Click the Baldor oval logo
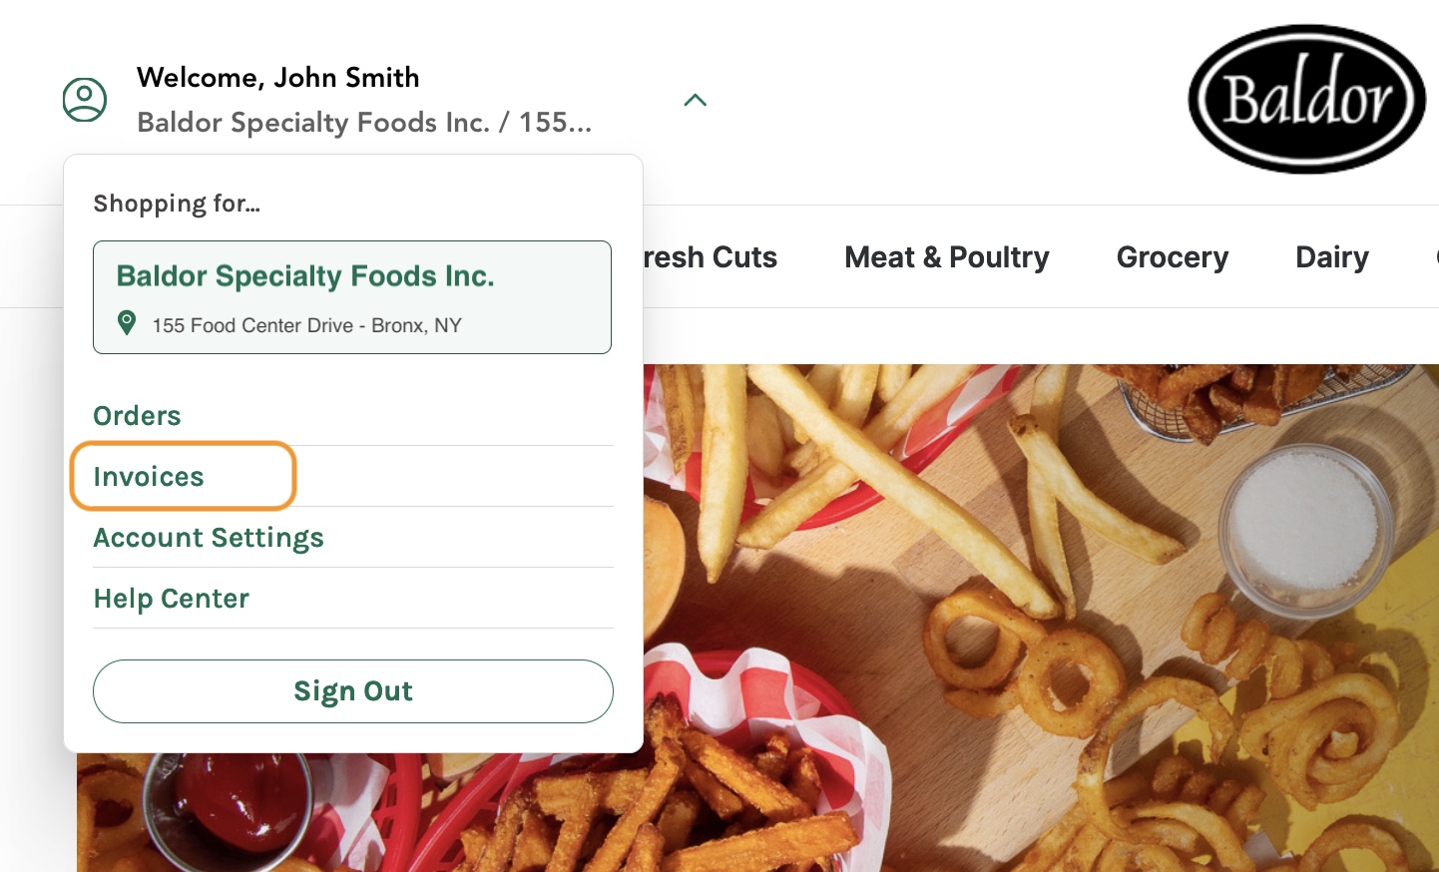Screen dimensions: 1439x872 pos(1306,99)
